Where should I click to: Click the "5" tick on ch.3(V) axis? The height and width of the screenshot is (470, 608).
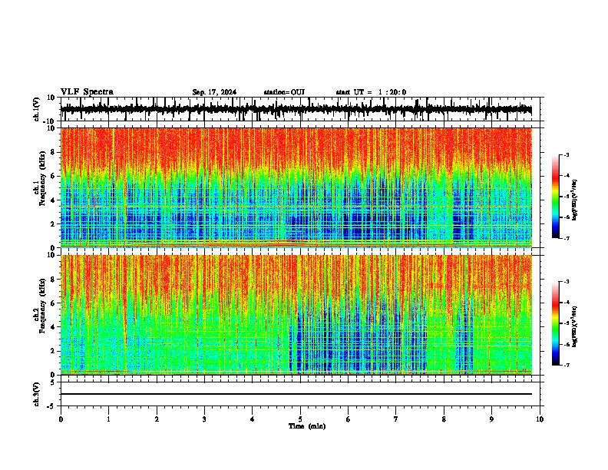[x=53, y=382]
